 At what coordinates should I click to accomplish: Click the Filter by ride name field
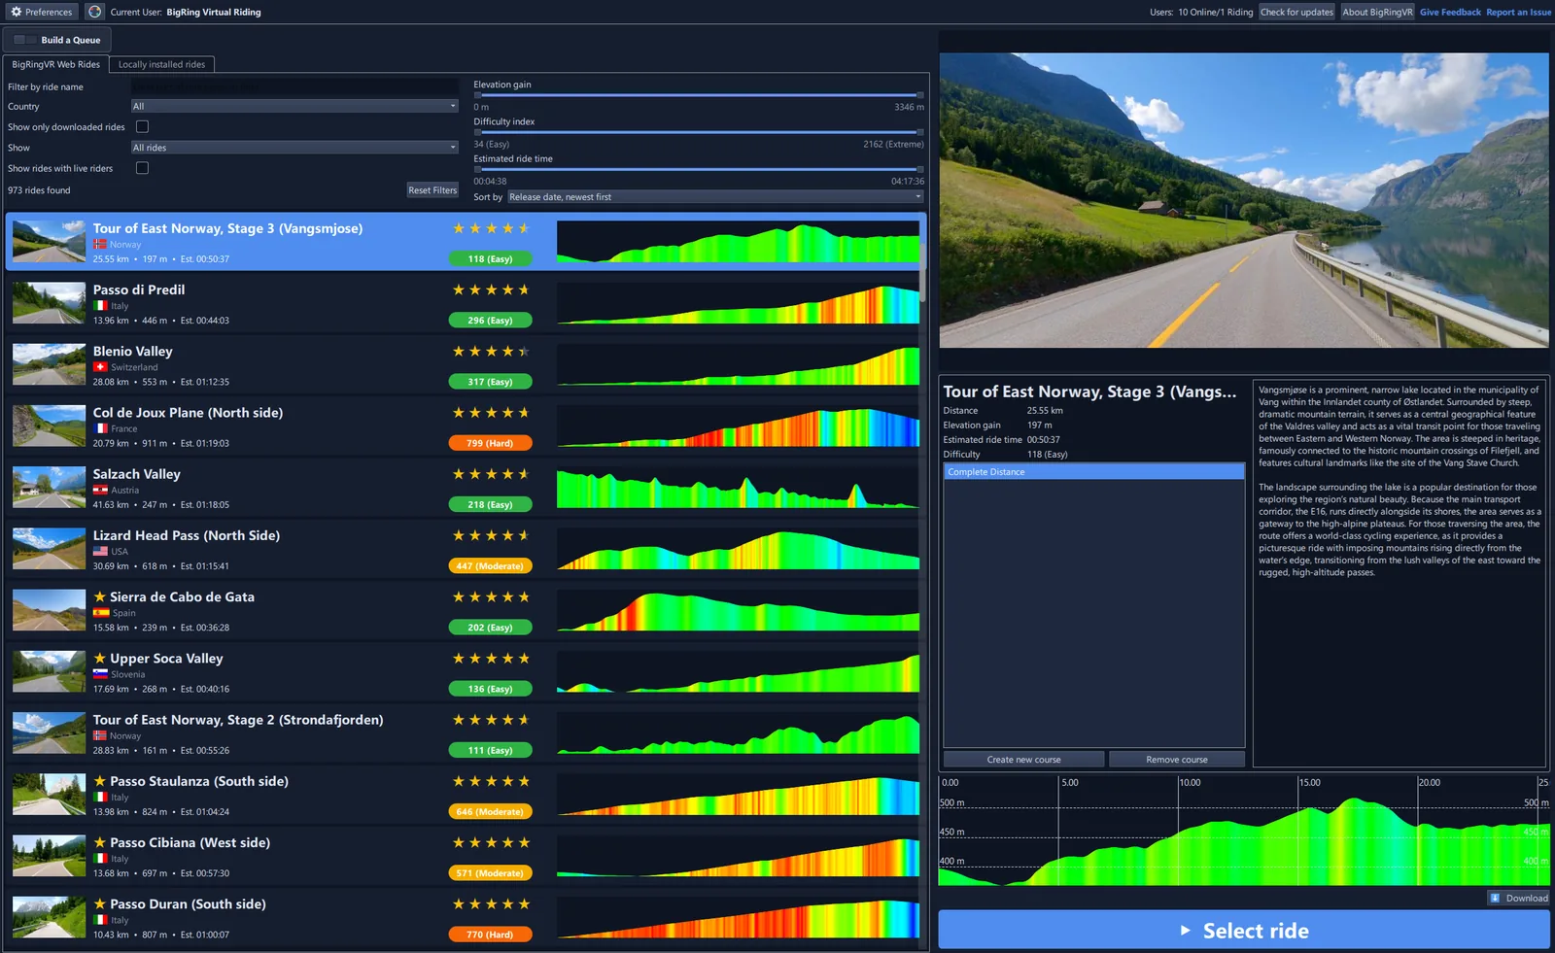pos(294,86)
